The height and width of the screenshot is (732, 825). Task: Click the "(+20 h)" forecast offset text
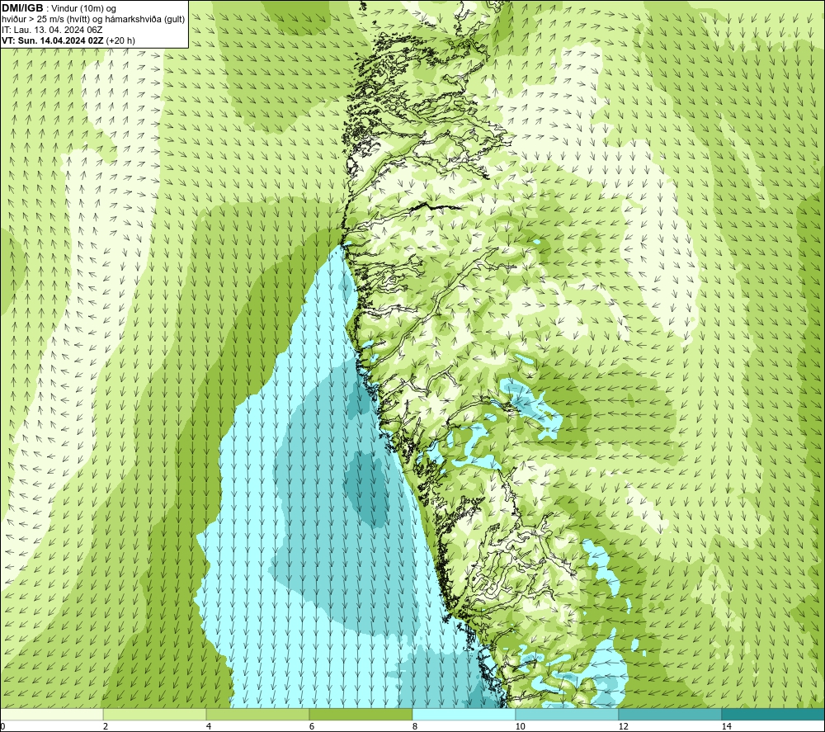pos(120,40)
